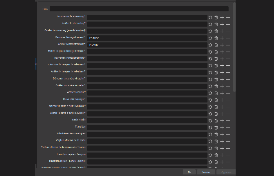274x176 pixels.
Task: Clear hotkey for Transition rapide : Coupure
Action: (x=216, y=155)
